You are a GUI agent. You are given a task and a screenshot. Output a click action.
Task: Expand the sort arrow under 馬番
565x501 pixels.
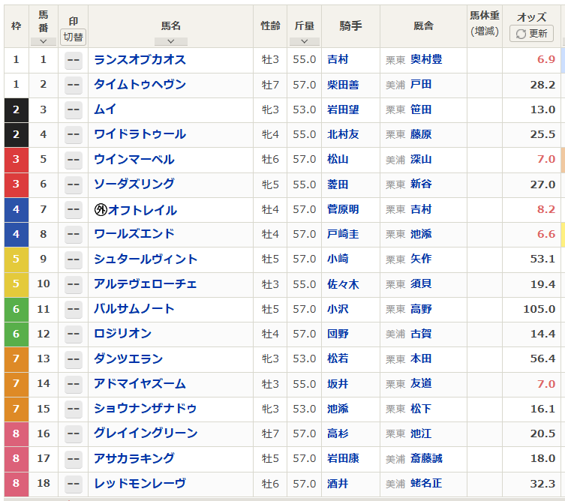(44, 41)
